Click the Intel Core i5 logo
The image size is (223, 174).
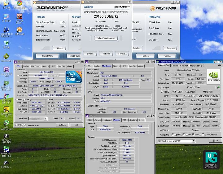click(73, 77)
